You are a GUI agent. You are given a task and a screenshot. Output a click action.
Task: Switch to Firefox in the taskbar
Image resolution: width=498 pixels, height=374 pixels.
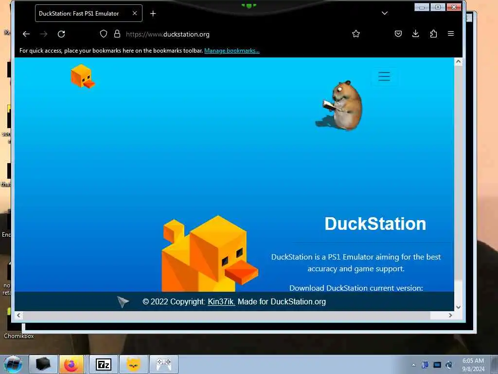[71, 364]
